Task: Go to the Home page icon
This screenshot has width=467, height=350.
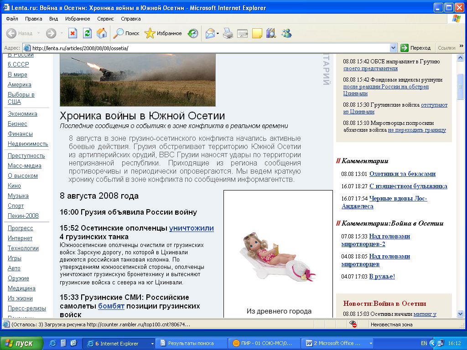Action: 102,33
